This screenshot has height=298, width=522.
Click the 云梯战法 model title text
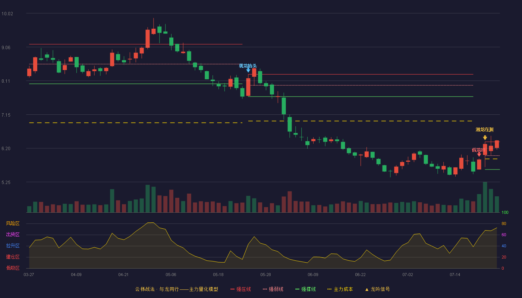(x=176, y=289)
